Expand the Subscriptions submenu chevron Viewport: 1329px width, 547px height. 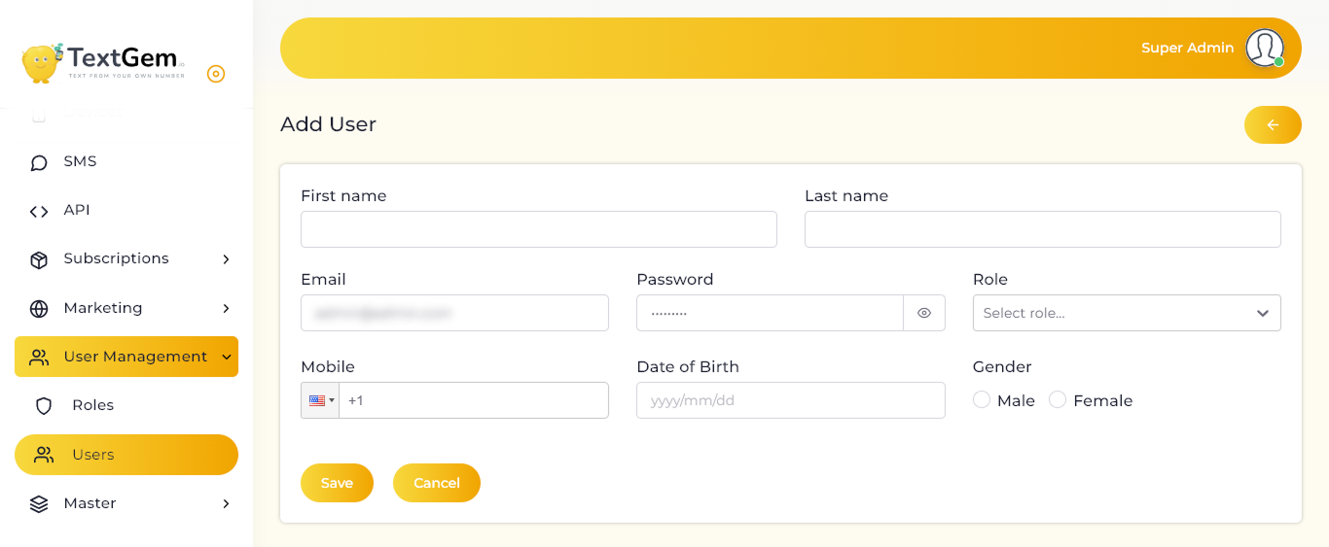(x=226, y=259)
